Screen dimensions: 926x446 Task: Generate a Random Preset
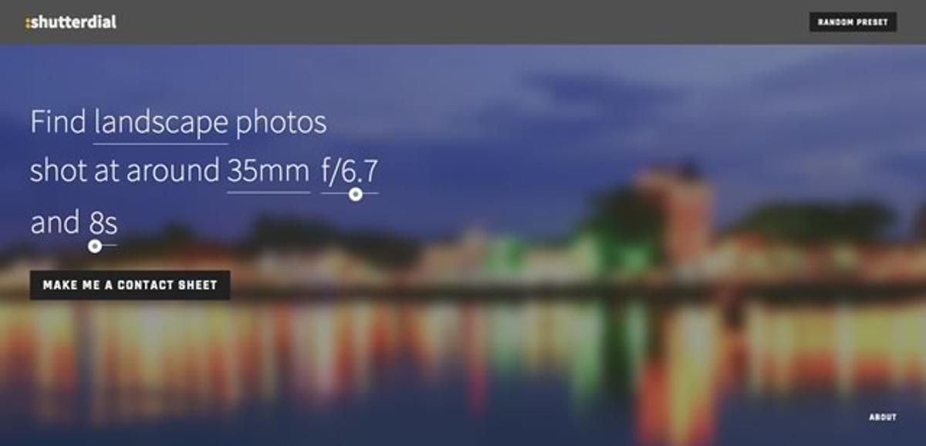click(x=853, y=22)
